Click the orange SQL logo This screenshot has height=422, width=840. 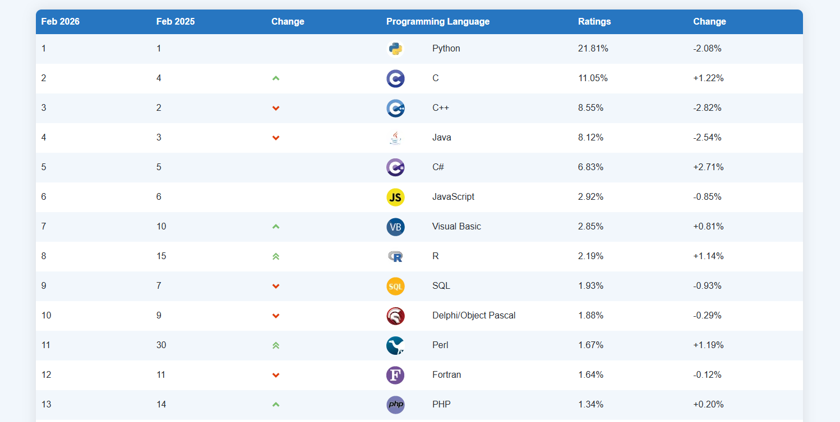395,286
